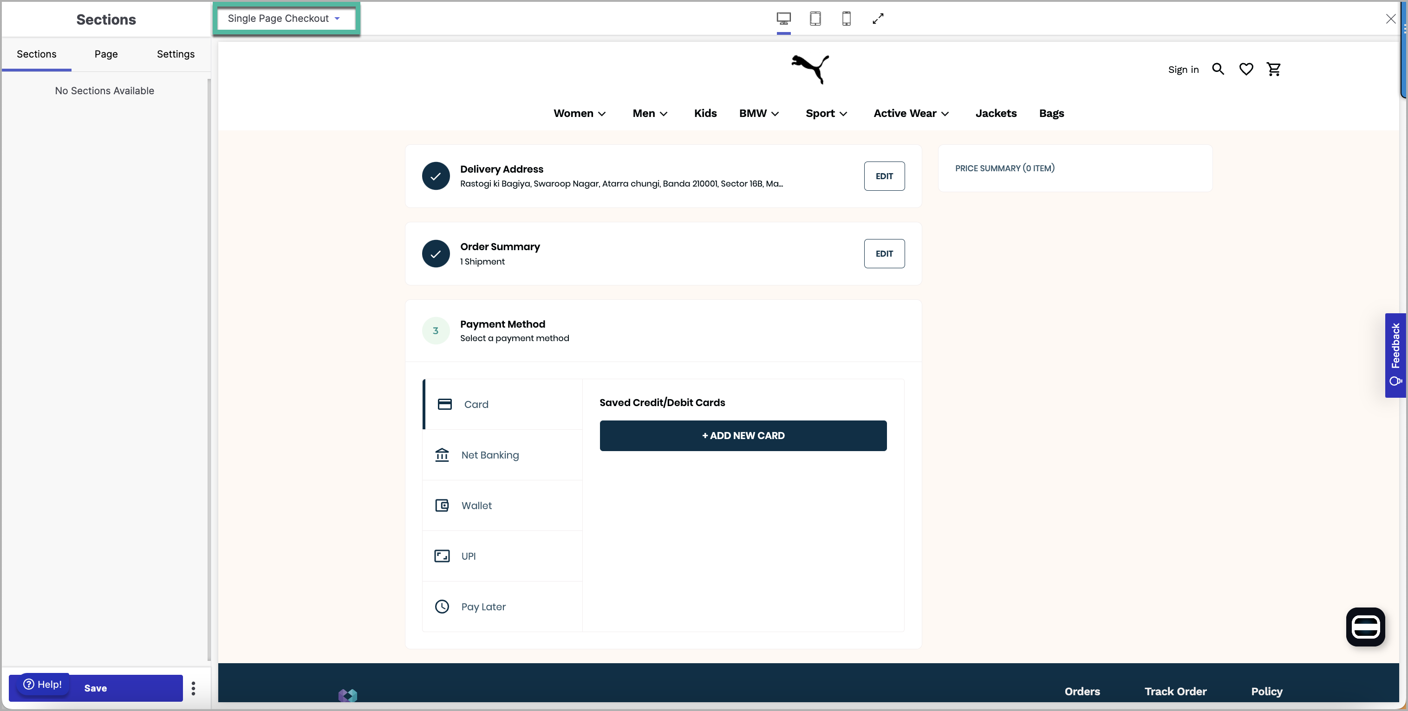Open wishlist heart icon

click(x=1245, y=69)
